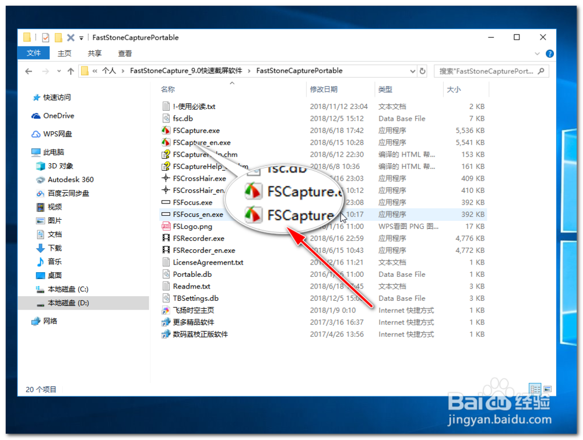Image resolution: width=583 pixels, height=440 pixels.
Task: Expand the 个人 breadcrumb arrow
Action: (x=122, y=71)
